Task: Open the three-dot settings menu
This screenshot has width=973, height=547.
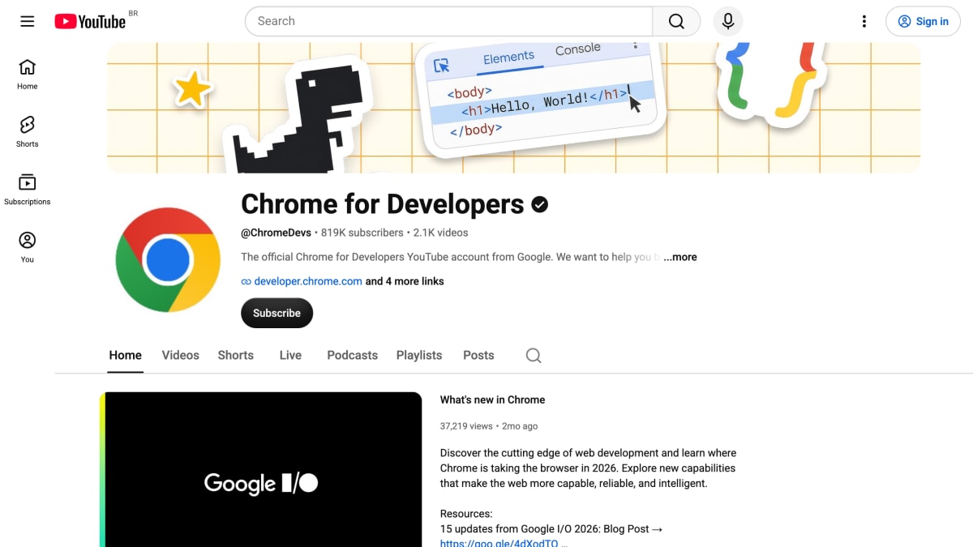Action: click(864, 21)
